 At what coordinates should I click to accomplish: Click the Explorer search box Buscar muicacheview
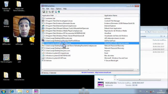coord(160,32)
